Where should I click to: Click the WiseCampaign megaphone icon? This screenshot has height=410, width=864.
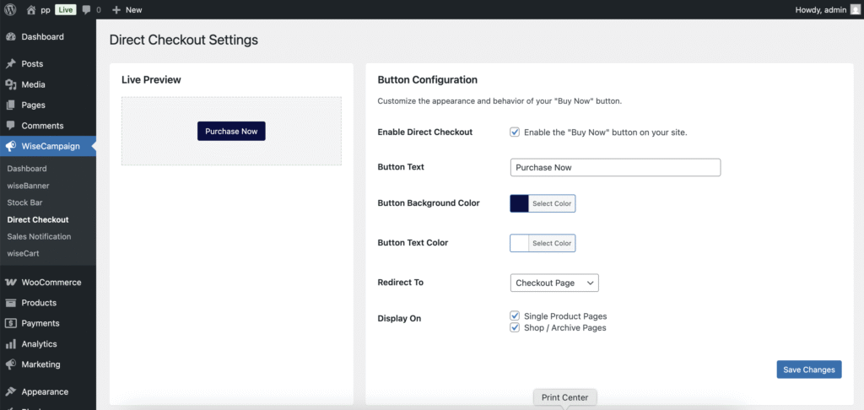click(10, 146)
